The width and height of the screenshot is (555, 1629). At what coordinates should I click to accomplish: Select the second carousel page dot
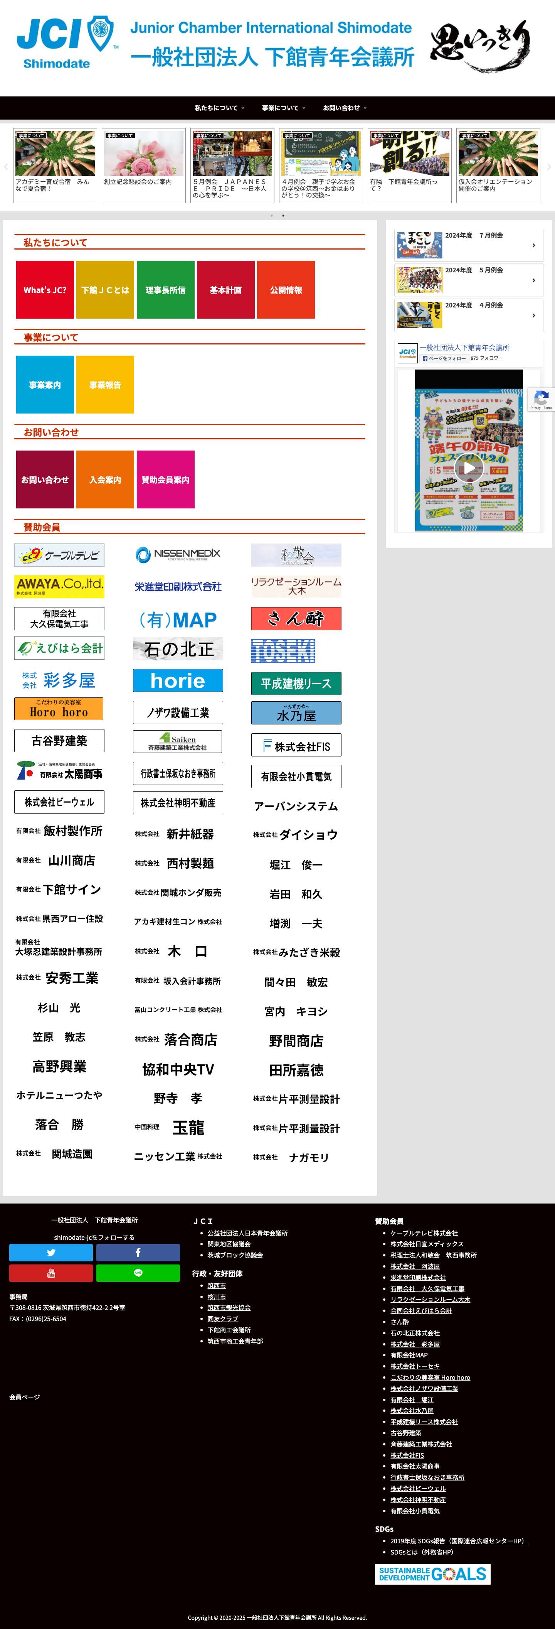[x=283, y=216]
